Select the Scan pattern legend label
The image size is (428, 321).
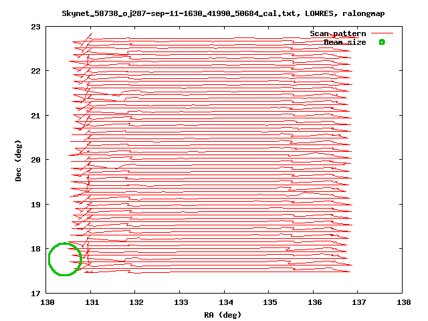tap(338, 33)
